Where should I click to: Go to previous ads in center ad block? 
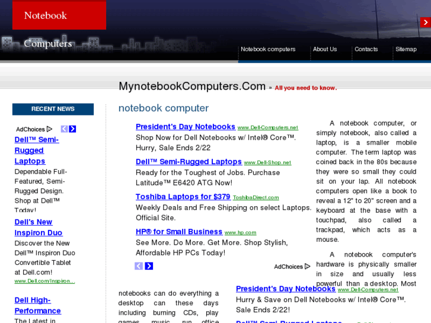tap(139, 266)
